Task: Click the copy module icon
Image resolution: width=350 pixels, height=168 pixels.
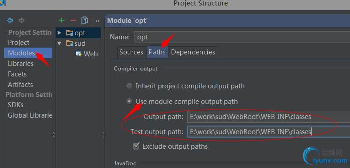Action: click(85, 20)
